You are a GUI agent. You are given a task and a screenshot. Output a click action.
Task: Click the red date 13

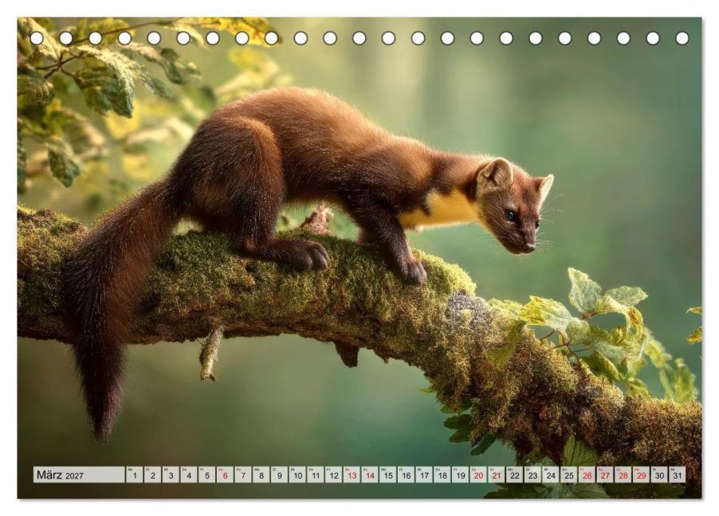tap(352, 475)
